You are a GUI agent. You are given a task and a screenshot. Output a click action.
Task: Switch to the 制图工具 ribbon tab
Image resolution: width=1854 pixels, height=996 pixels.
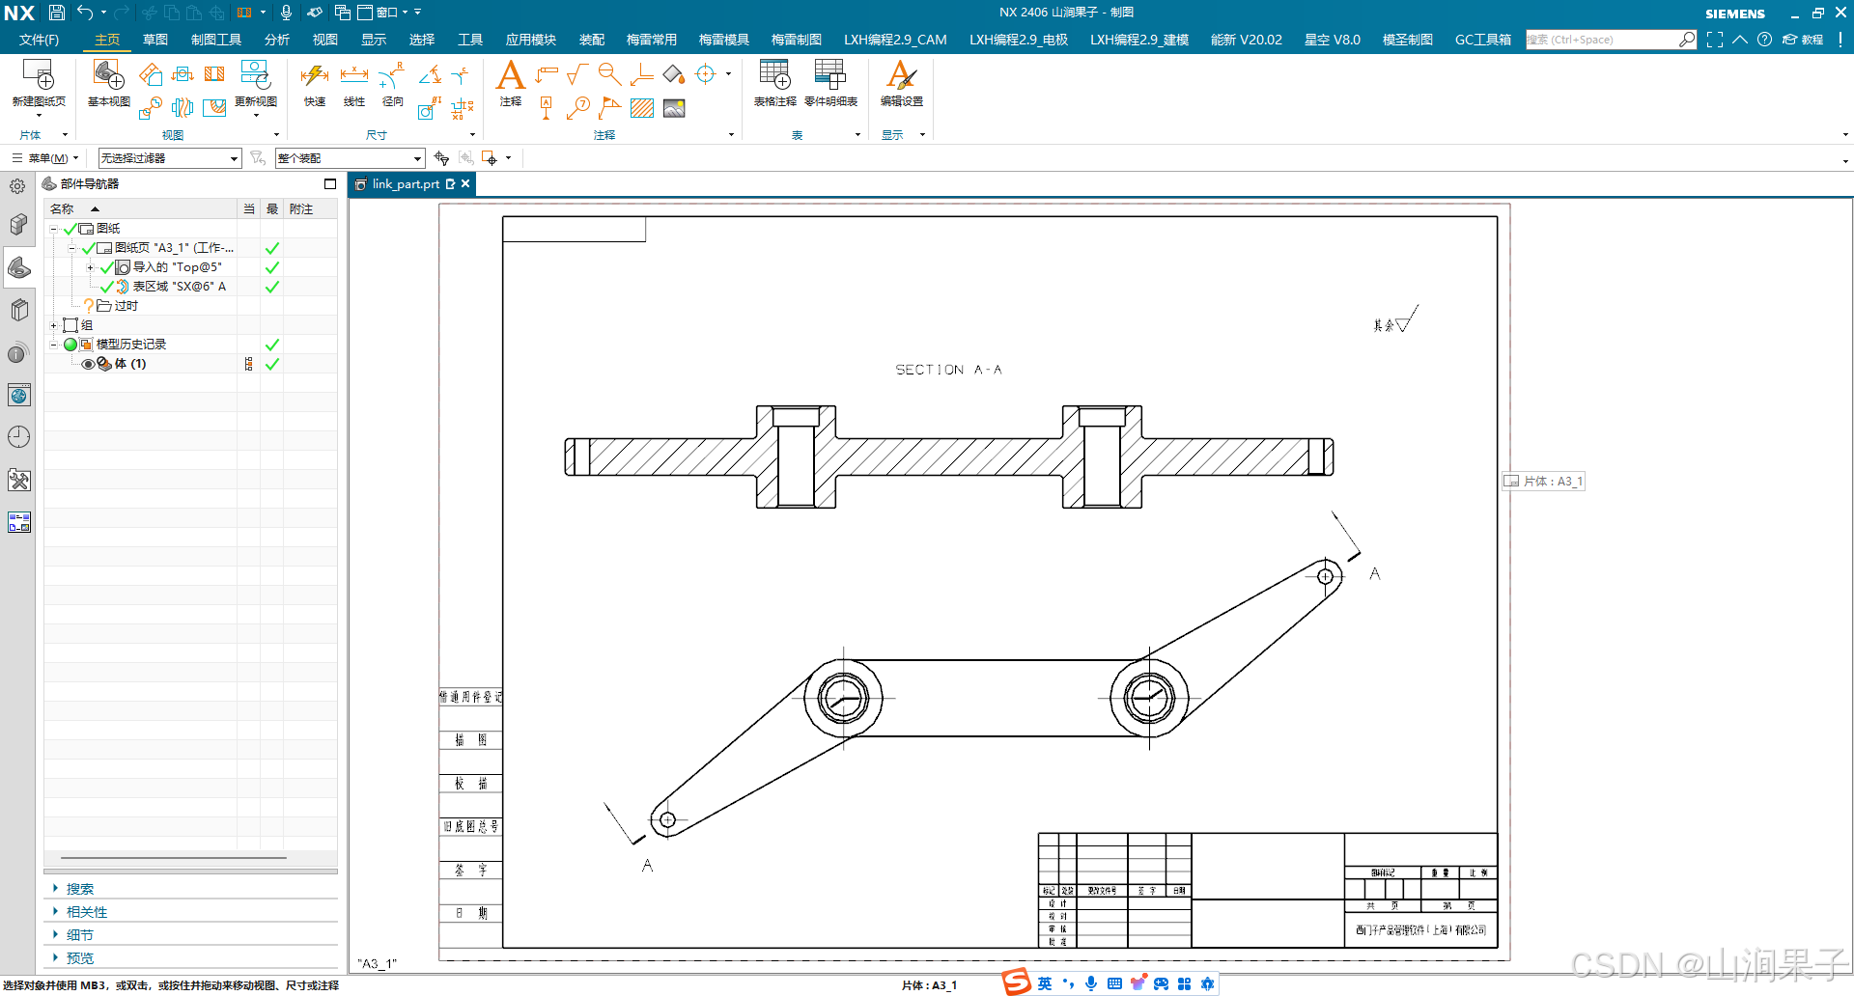pyautogui.click(x=216, y=40)
